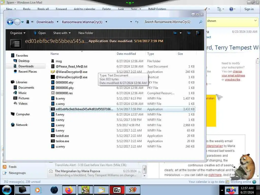Open Computer in navigation pane
Screen dimensions: 260x195
pyautogui.click(x=23, y=114)
